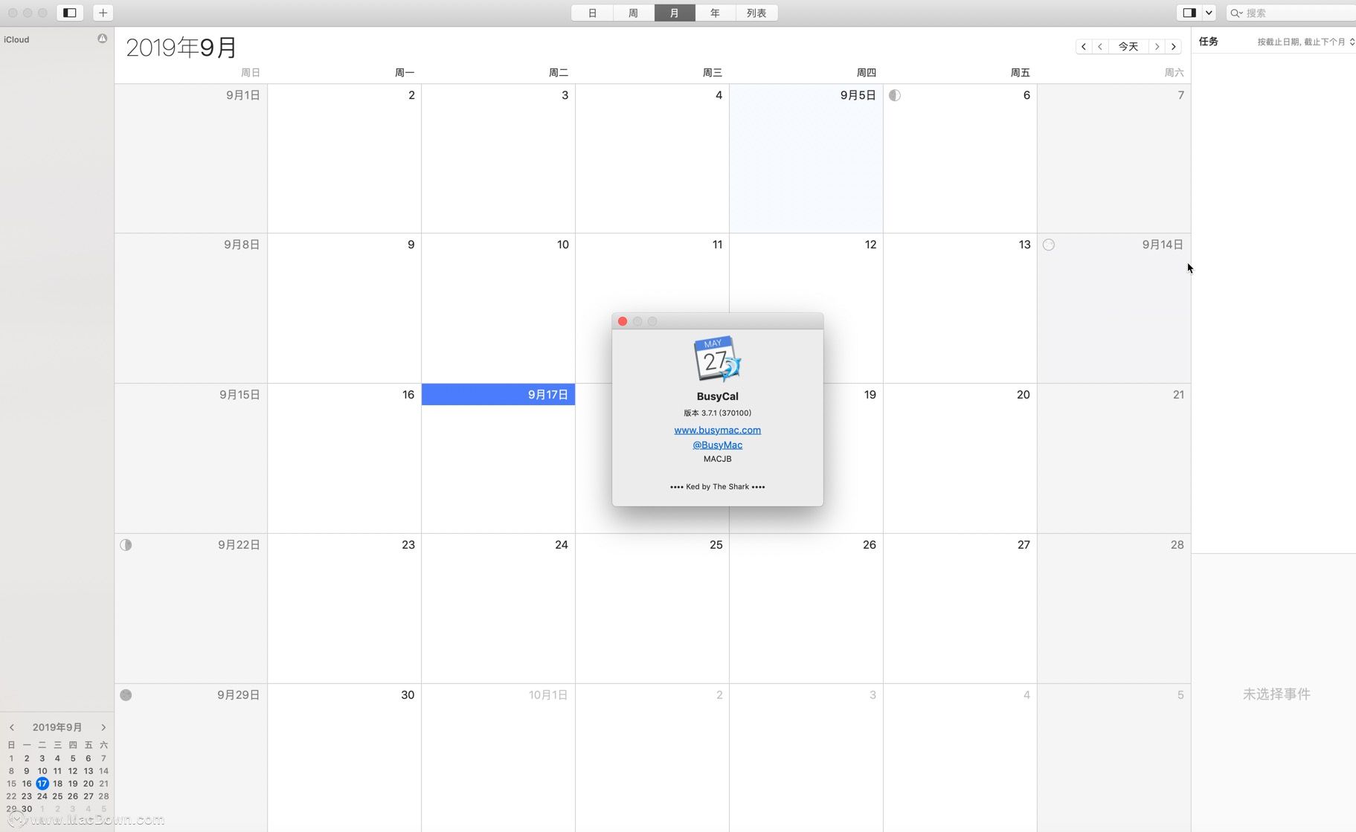Click the iCloud sync warning icon
The image size is (1356, 832).
(x=103, y=39)
